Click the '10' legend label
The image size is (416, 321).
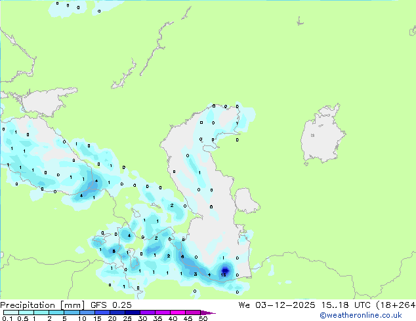click(82, 318)
